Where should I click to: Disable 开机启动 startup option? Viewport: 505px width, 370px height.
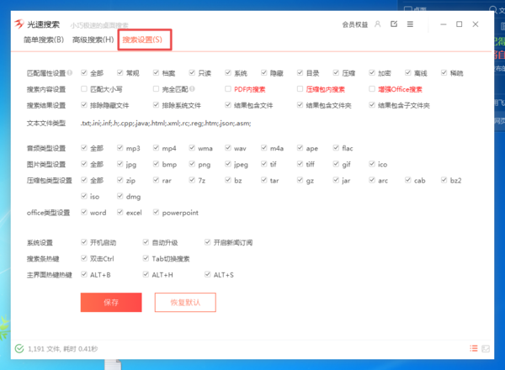pyautogui.click(x=84, y=242)
